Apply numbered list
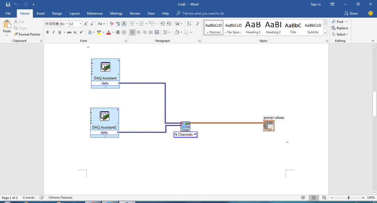Viewport: 377px width, 203px height. (142, 24)
